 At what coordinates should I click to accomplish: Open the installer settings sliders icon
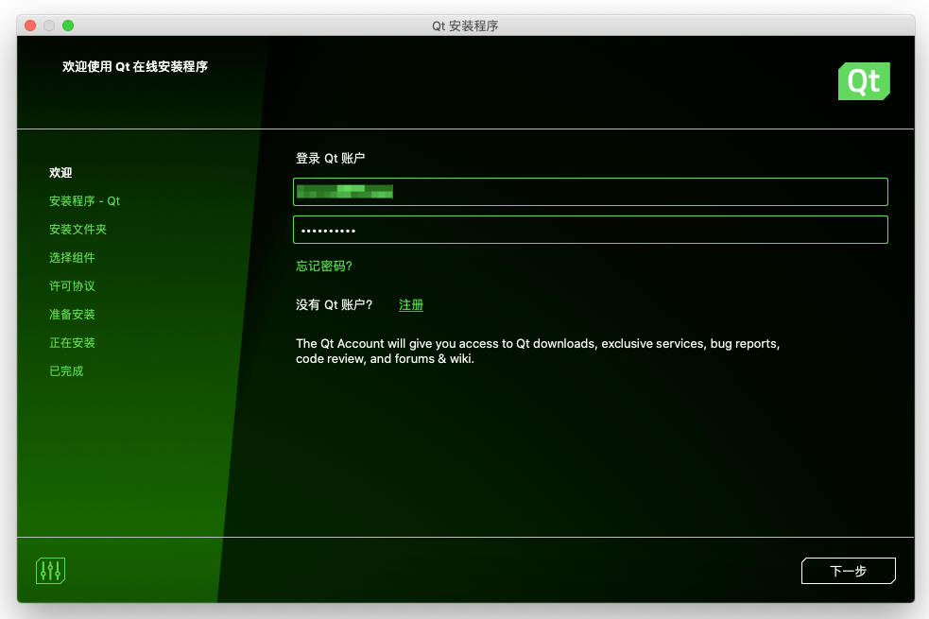[x=50, y=571]
